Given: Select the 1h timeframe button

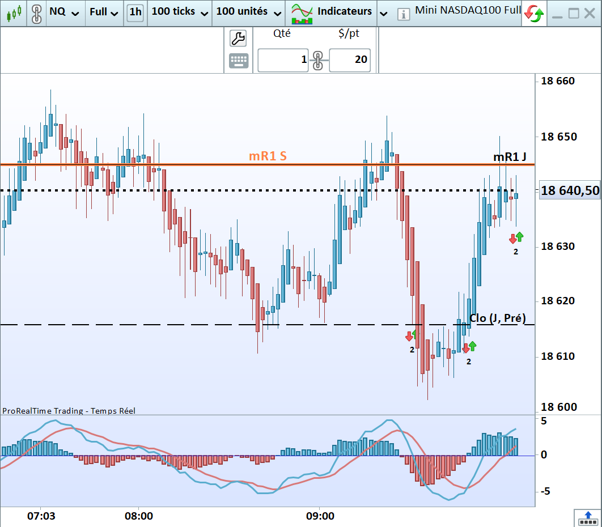Looking at the screenshot, I should (135, 12).
